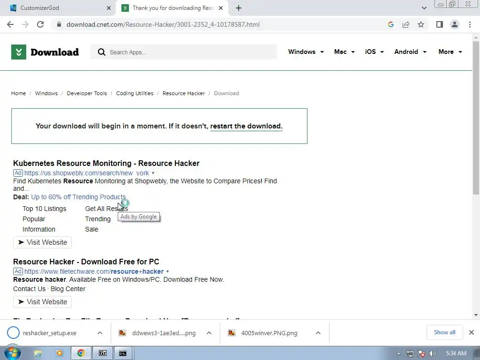
Task: Open Resource Hacker Download Free ad title
Action: coord(86,262)
